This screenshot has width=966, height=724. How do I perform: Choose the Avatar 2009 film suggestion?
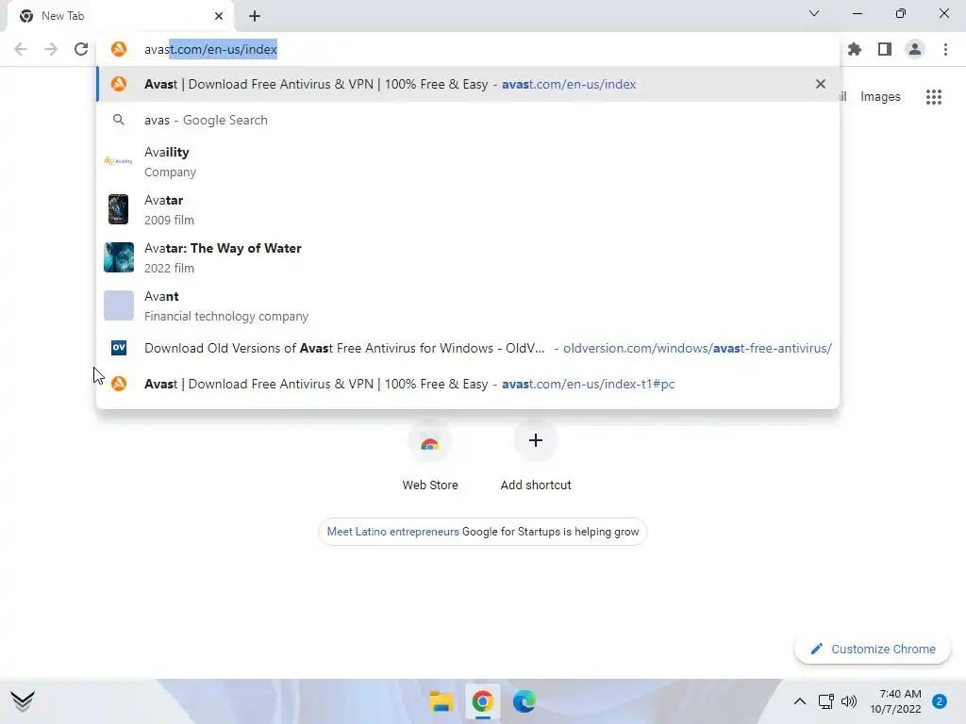pos(468,209)
